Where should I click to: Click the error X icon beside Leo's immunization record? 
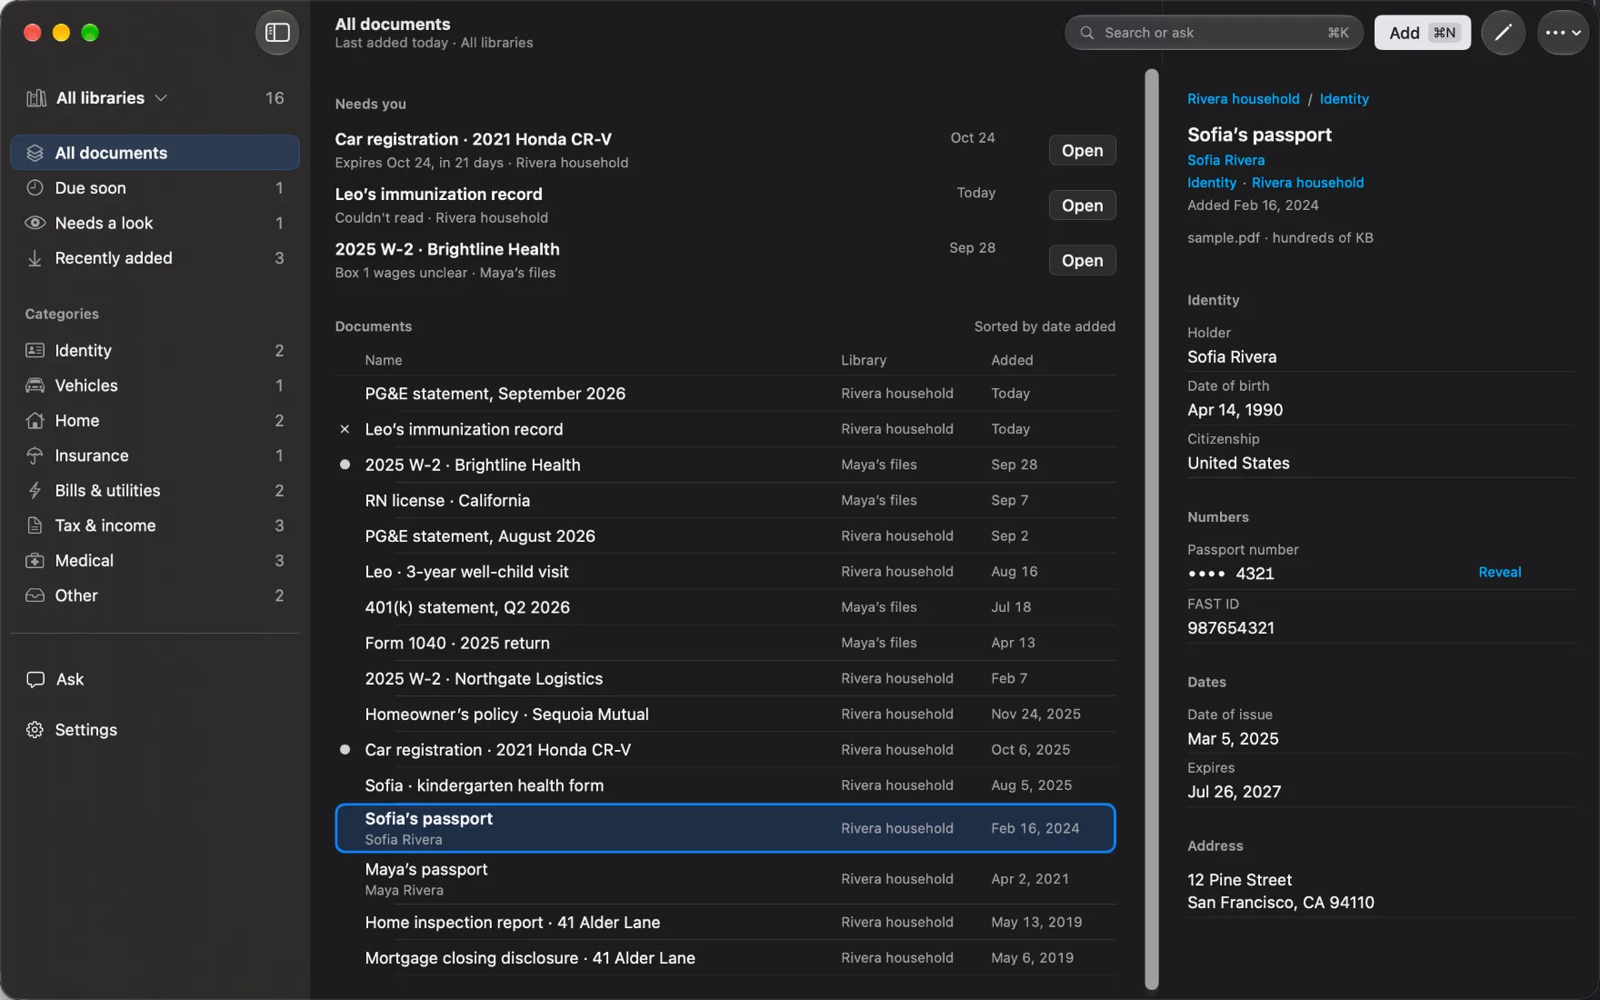tap(345, 429)
